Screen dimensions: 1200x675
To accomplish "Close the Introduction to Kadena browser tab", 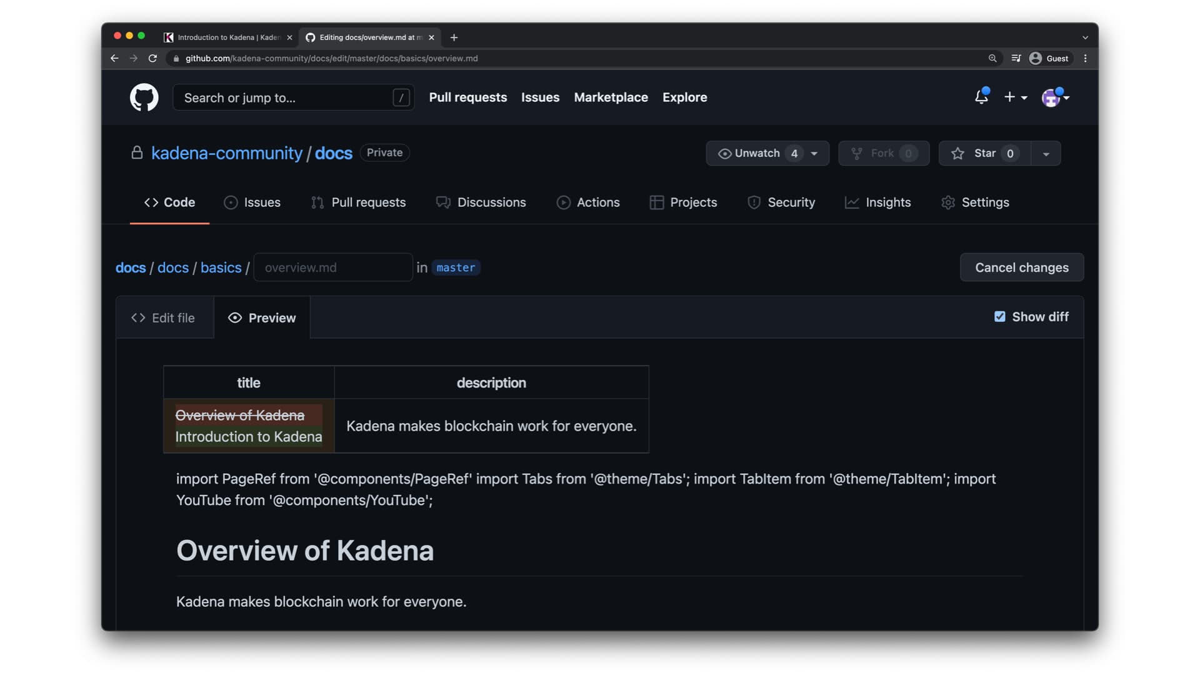I will coord(289,37).
